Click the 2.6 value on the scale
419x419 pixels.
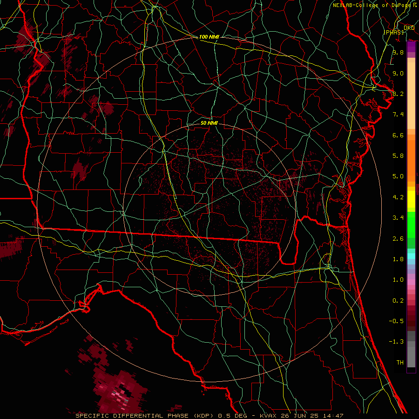point(398,239)
